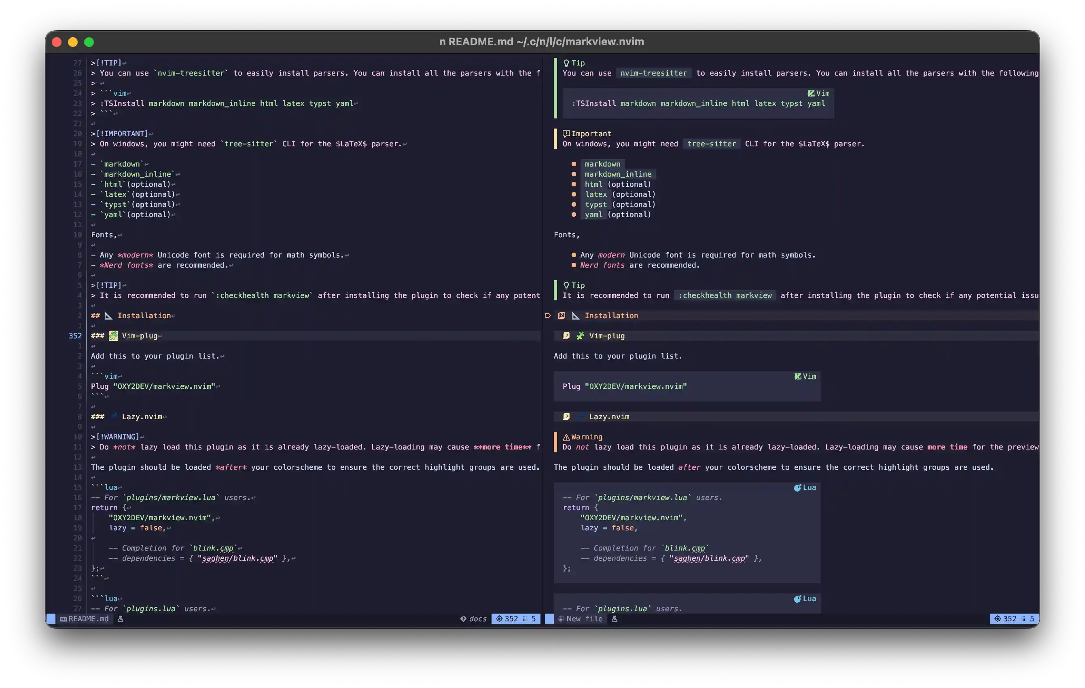This screenshot has width=1085, height=688.
Task: Click the orange bullet next to markdown_inline
Action: click(574, 174)
